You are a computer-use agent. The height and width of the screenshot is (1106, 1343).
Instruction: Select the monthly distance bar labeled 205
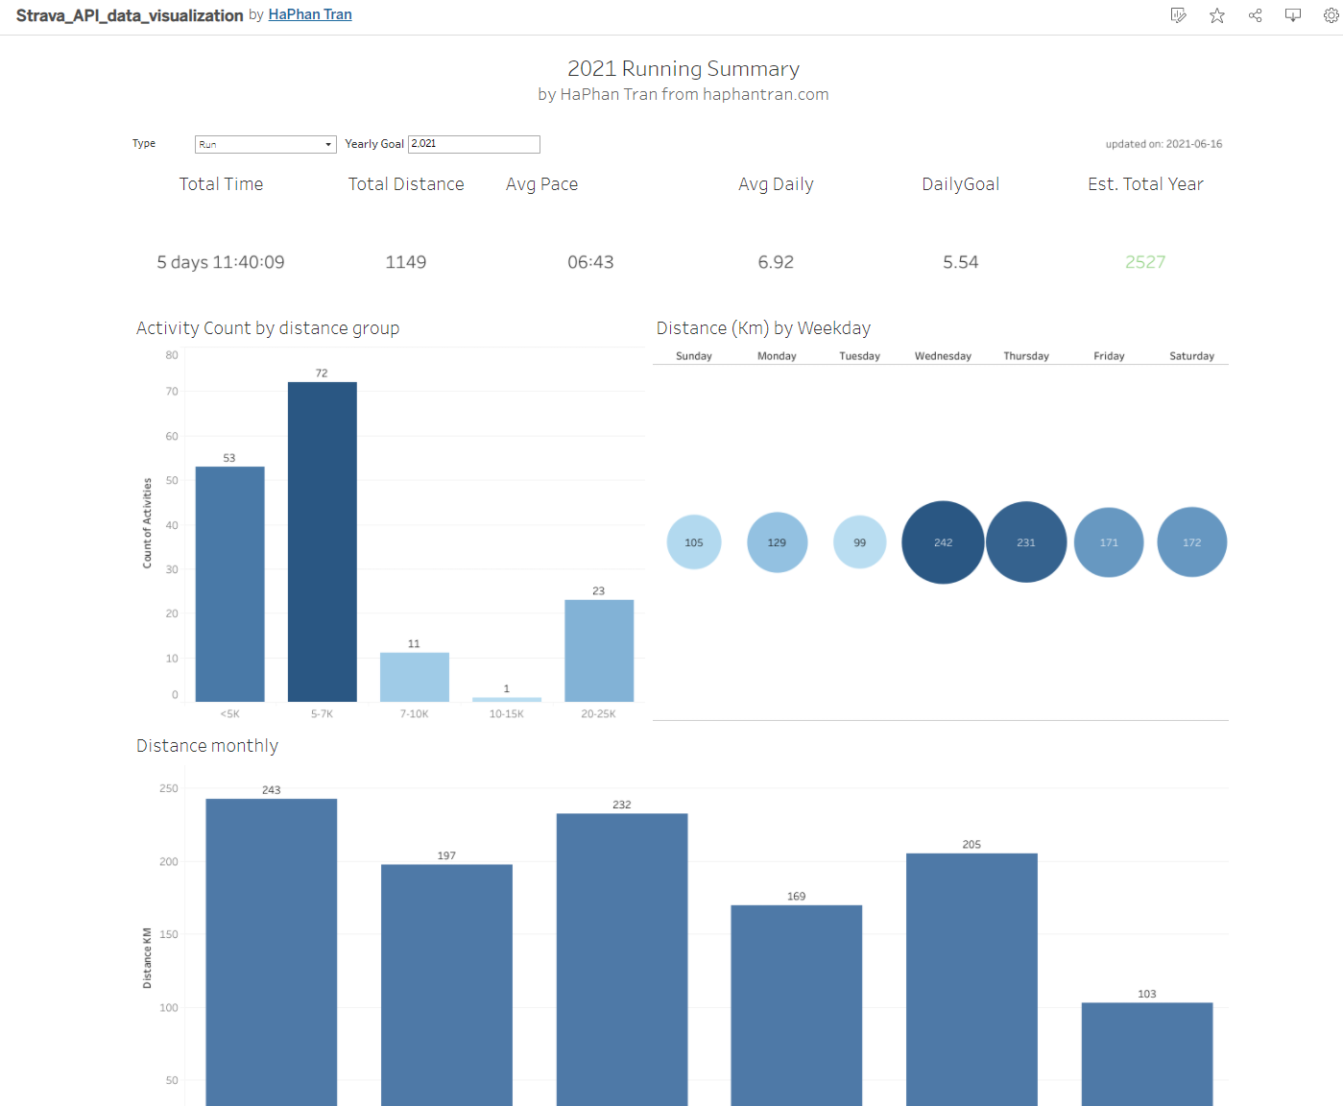[x=971, y=979]
